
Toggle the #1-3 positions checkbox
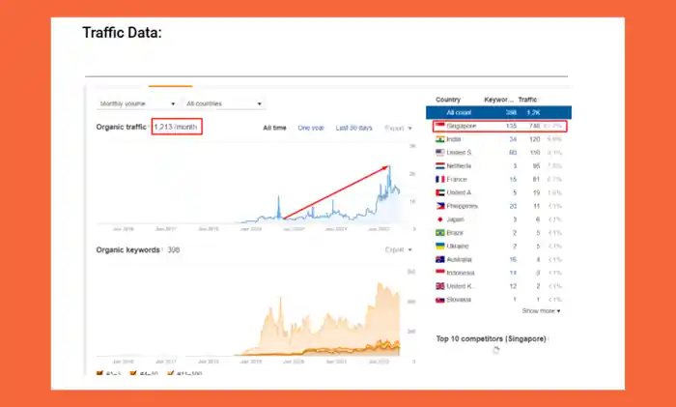tap(99, 373)
